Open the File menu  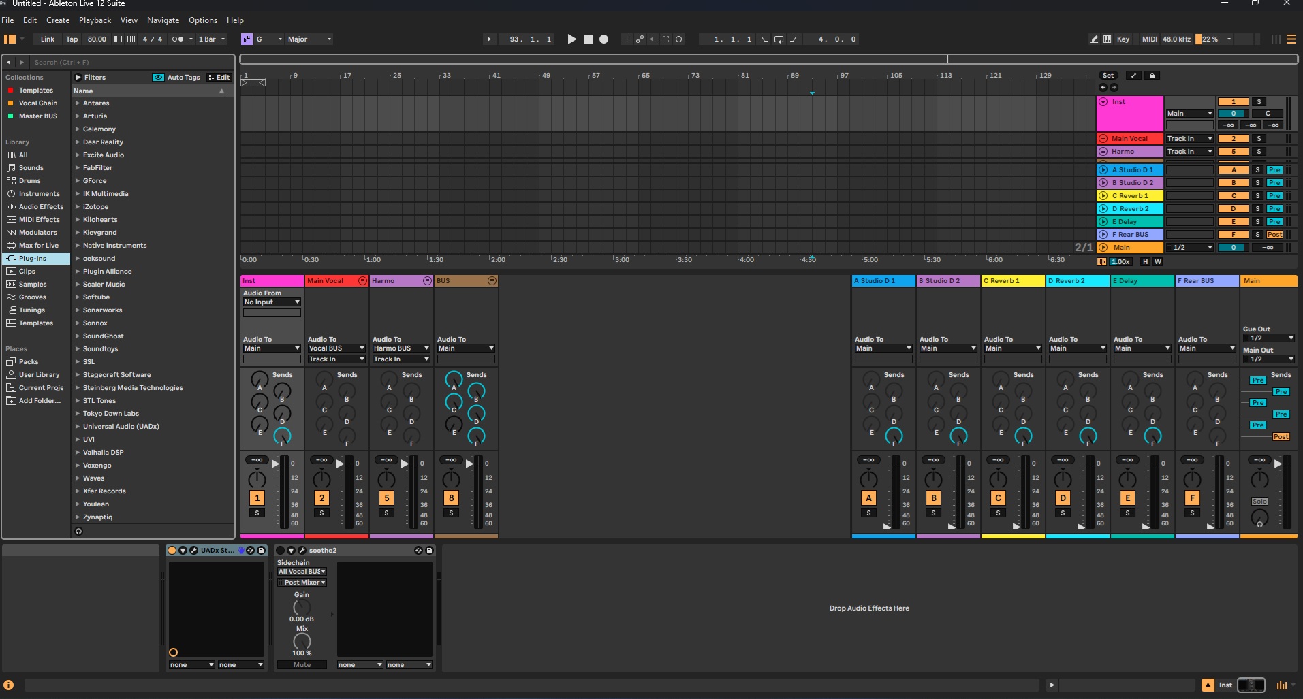point(7,20)
